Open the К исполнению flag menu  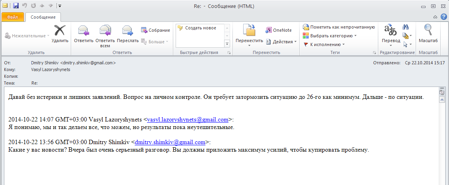coord(324,44)
